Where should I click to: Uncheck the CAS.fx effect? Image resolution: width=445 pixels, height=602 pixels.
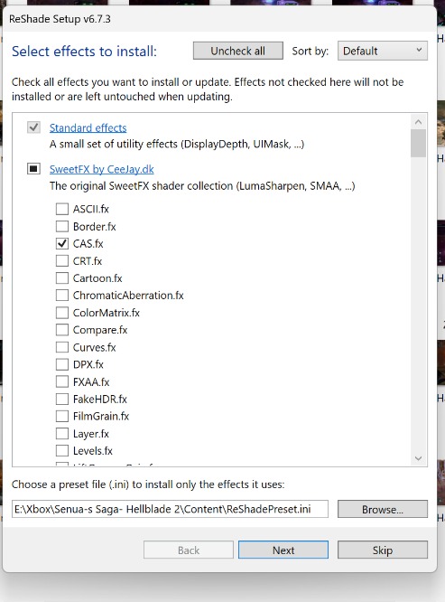62,243
